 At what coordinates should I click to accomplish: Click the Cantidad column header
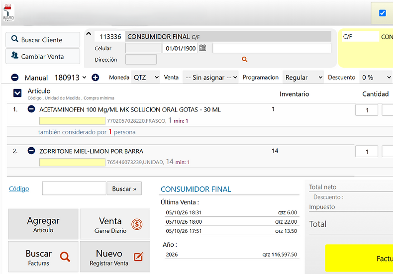[x=375, y=94]
